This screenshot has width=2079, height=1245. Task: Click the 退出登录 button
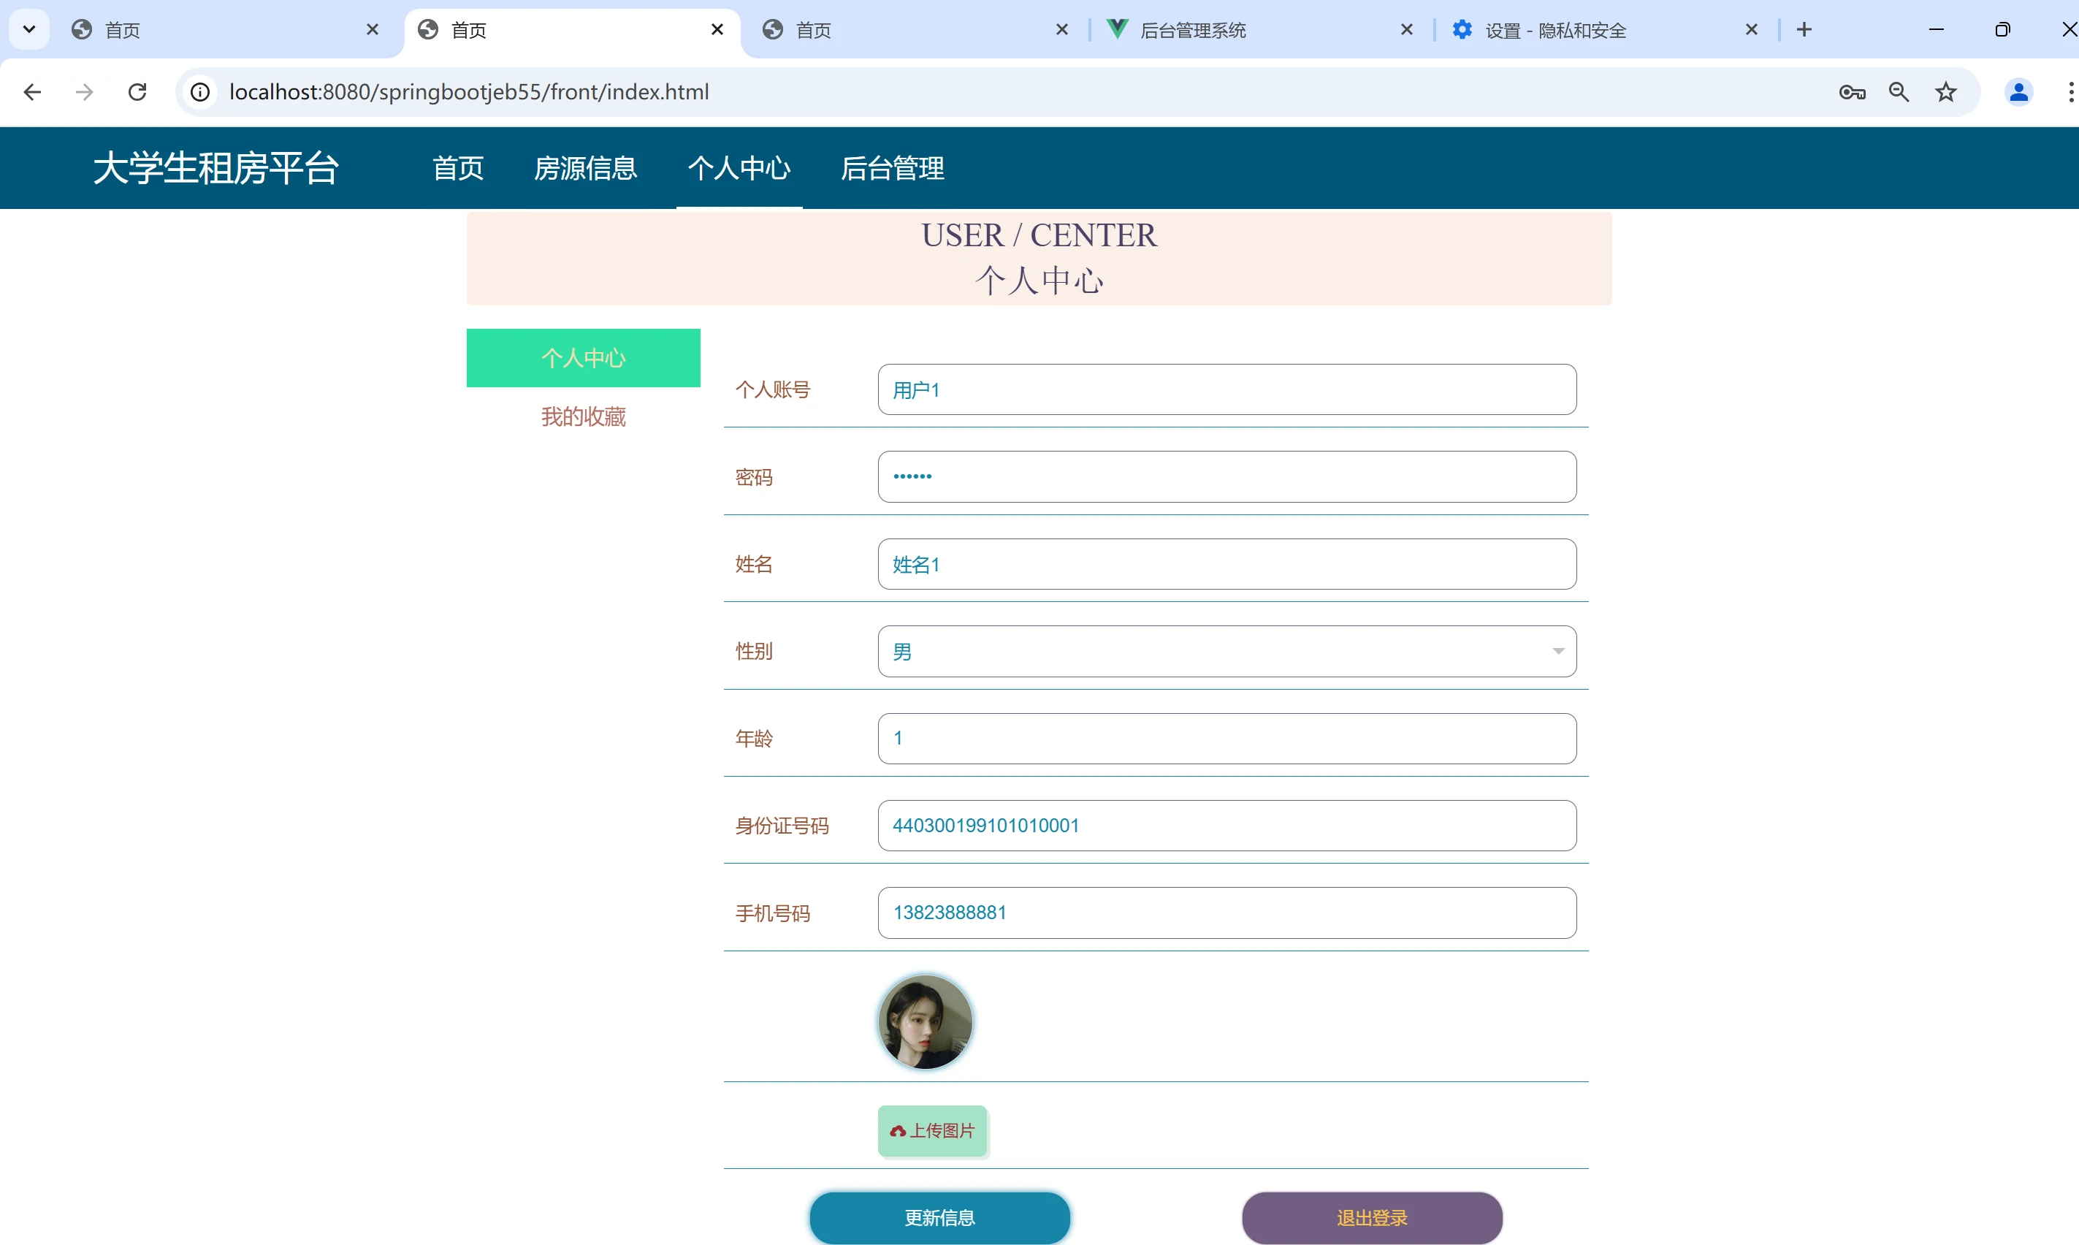pos(1371,1217)
